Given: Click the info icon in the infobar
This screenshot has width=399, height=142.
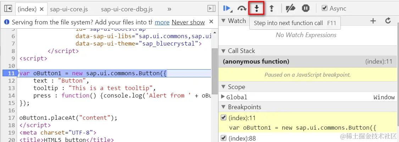Looking at the screenshot, I should pyautogui.click(x=7, y=22).
